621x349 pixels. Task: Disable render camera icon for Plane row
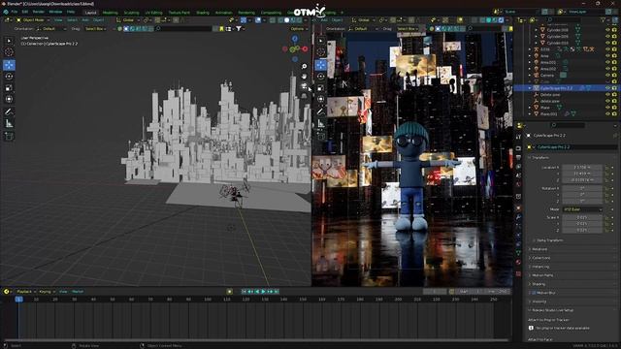(614, 108)
